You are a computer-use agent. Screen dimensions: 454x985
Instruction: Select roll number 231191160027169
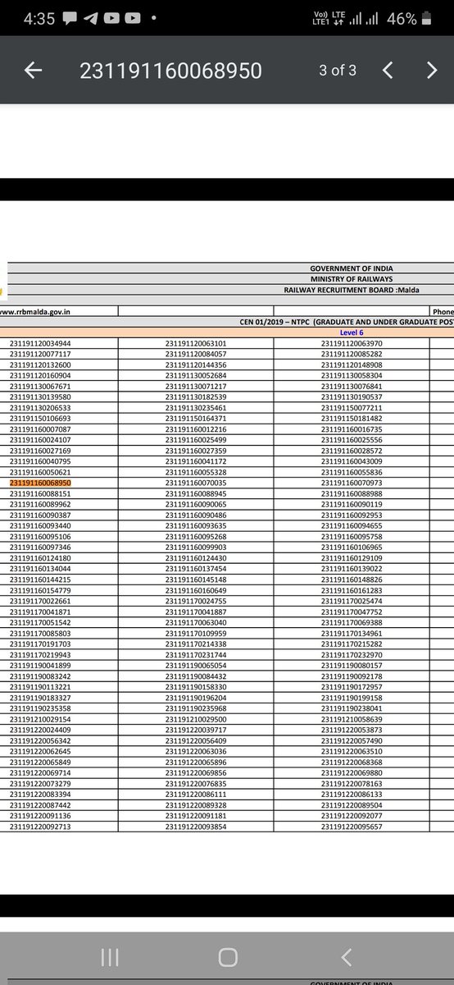pos(40,451)
